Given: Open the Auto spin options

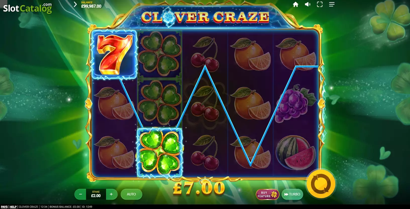Looking at the screenshot, I should click(x=131, y=194).
